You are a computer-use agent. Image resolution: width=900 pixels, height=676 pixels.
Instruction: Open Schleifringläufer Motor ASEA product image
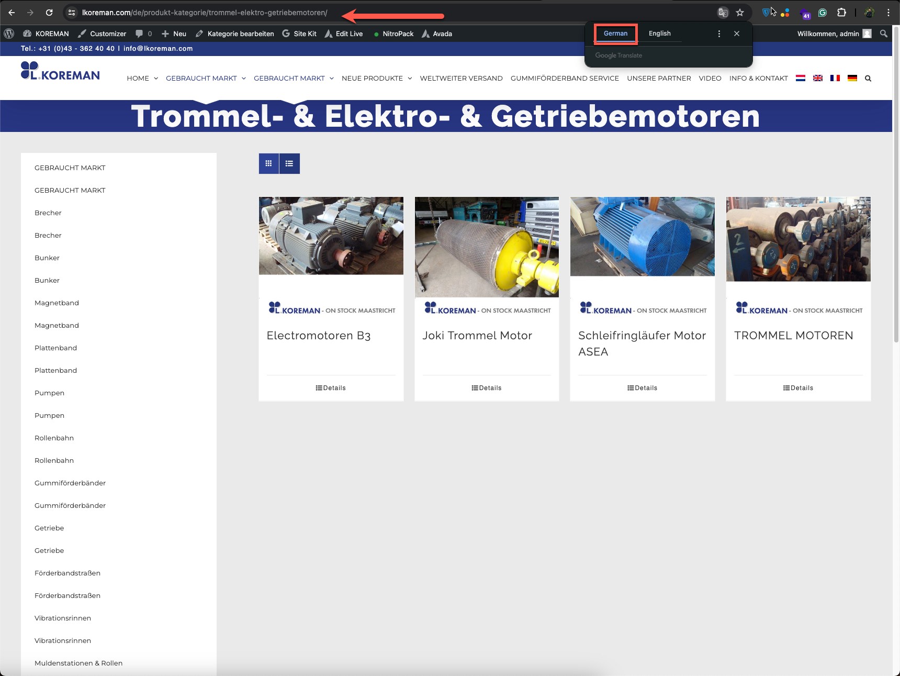(643, 236)
